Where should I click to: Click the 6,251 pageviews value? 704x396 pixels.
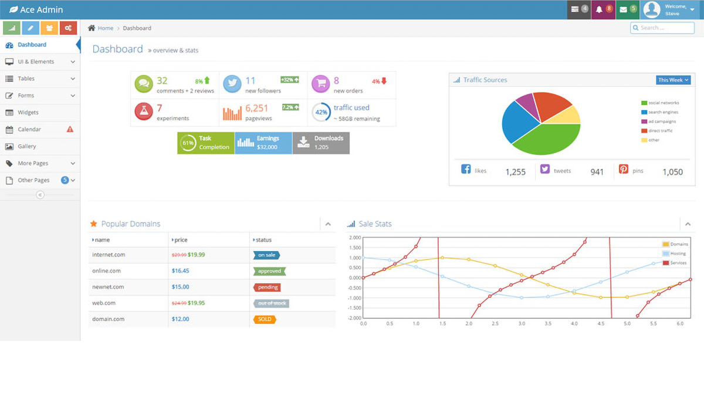[257, 108]
